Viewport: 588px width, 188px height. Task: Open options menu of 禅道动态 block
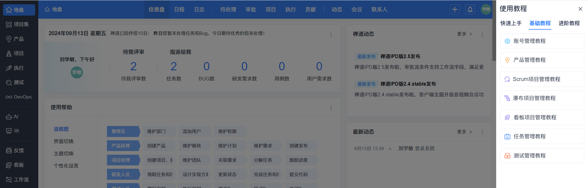tap(482, 34)
